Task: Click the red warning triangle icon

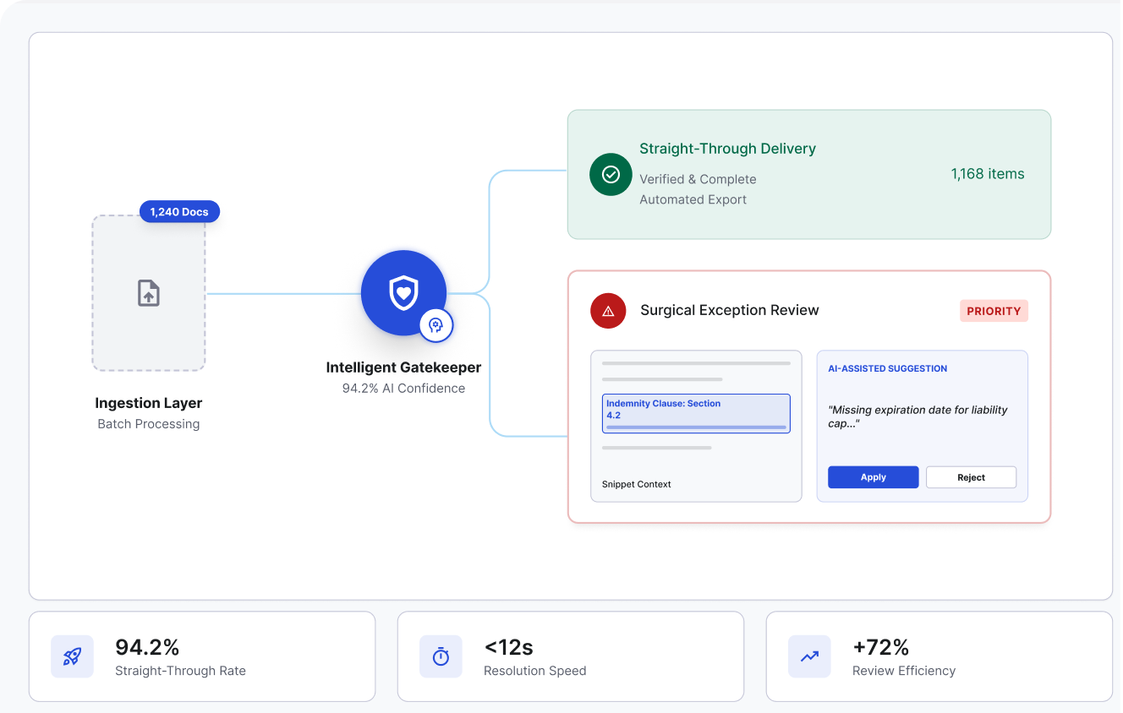Action: pyautogui.click(x=608, y=311)
